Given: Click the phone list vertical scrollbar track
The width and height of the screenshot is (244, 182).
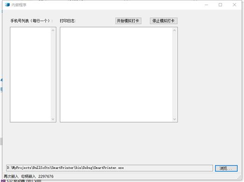Looking at the screenshot, I should (x=53, y=75).
